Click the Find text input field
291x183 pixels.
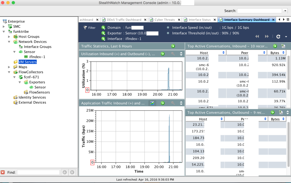[38, 172]
